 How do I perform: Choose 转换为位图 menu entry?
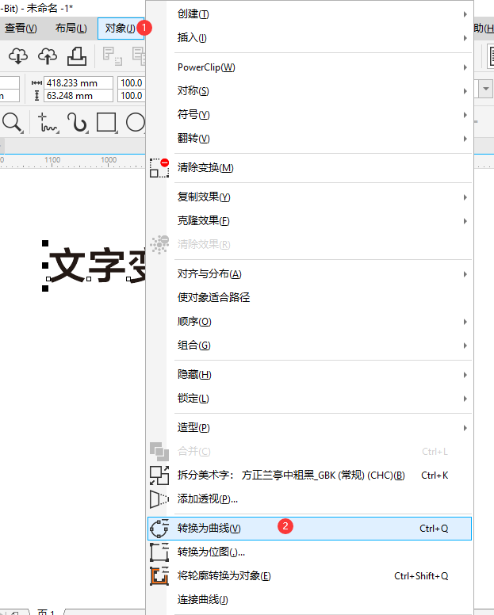point(309,552)
